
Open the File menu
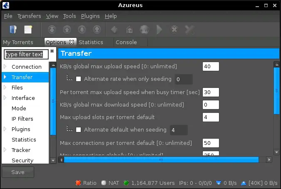(8, 16)
